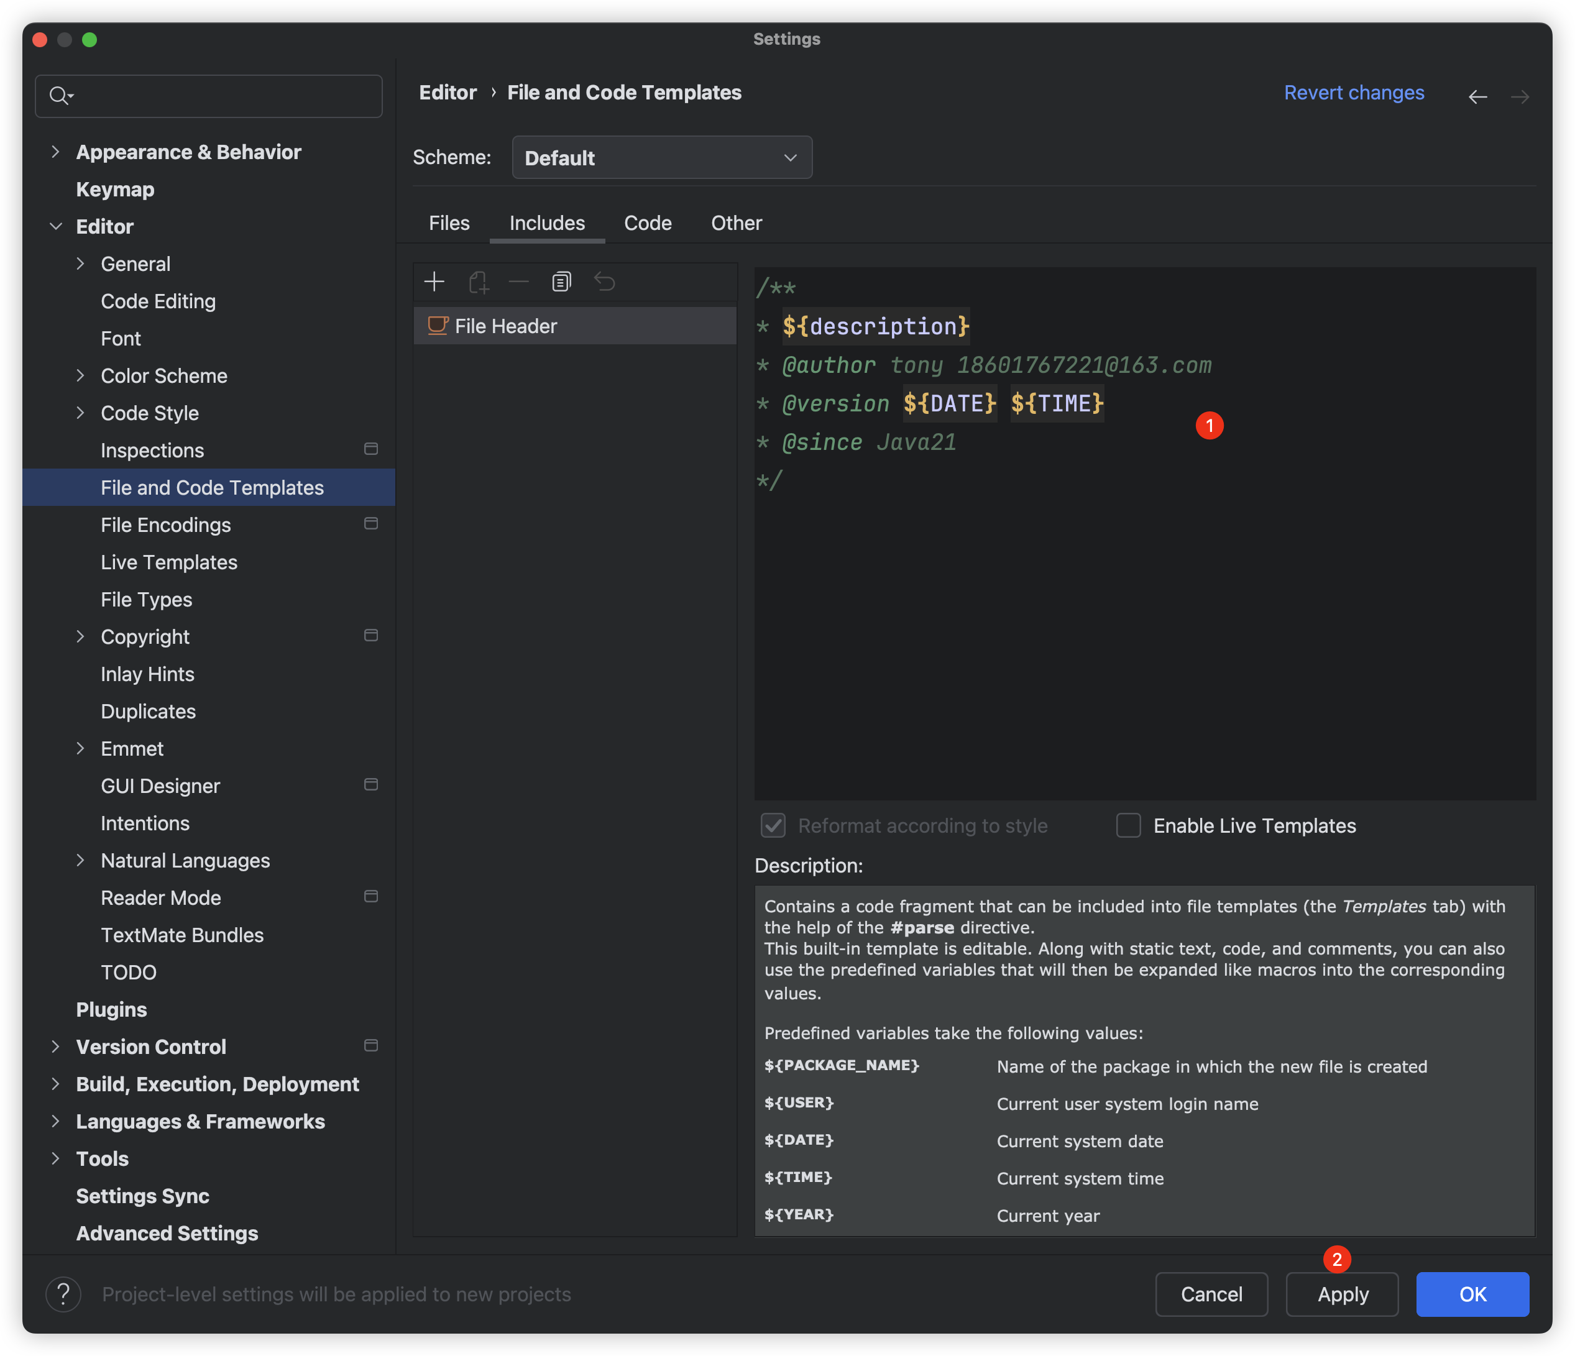
Task: Expand Appearance & Behavior tree node
Action: tap(55, 152)
